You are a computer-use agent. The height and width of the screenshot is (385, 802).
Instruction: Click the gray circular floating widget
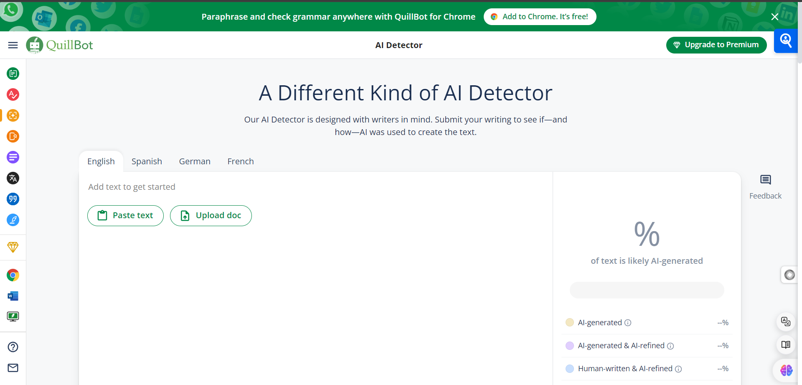[x=789, y=275]
